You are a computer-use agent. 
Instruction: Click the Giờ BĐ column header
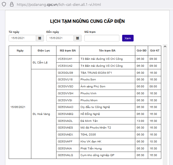tap(141, 51)
